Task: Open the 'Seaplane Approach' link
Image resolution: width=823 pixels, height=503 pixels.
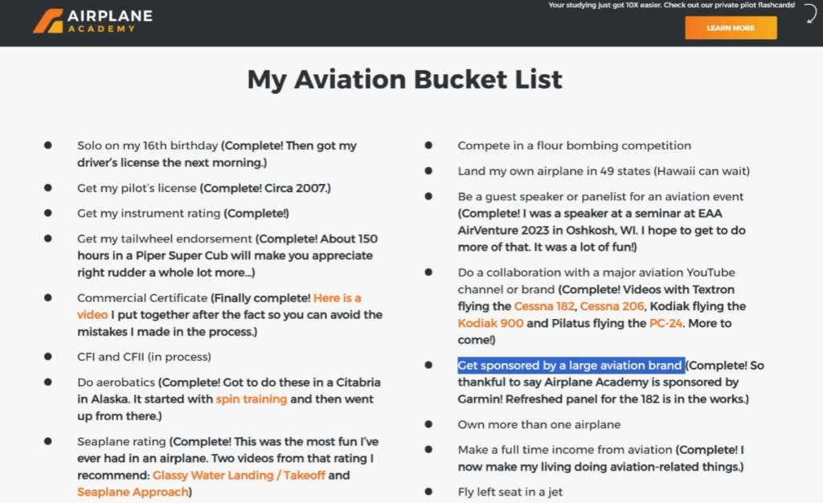Action: pos(133,492)
